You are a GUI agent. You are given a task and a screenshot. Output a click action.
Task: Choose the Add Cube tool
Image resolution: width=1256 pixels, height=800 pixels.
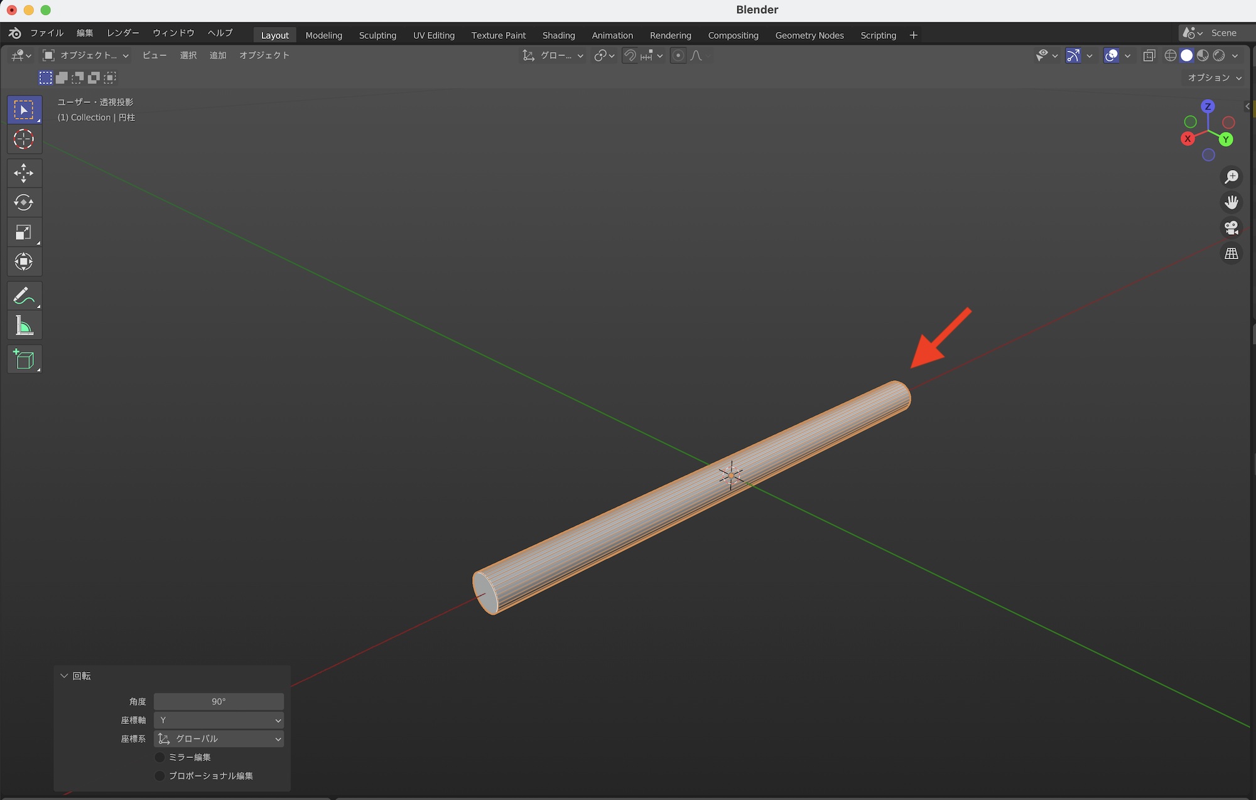tap(24, 360)
